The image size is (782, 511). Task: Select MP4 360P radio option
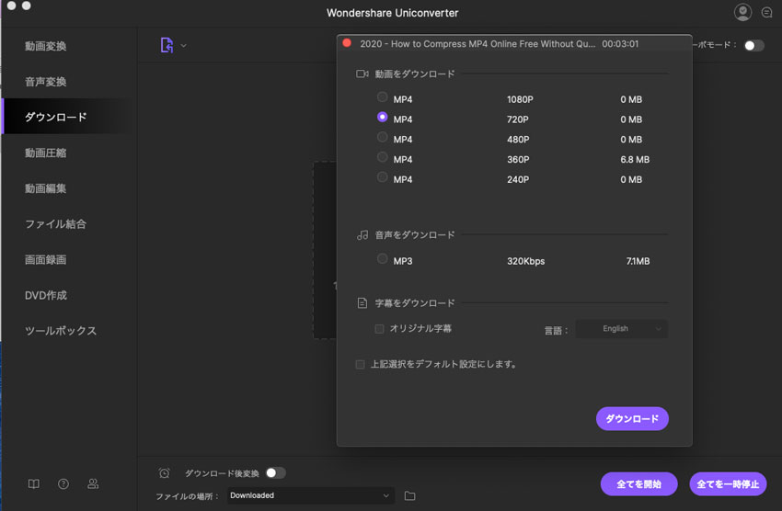click(x=383, y=157)
